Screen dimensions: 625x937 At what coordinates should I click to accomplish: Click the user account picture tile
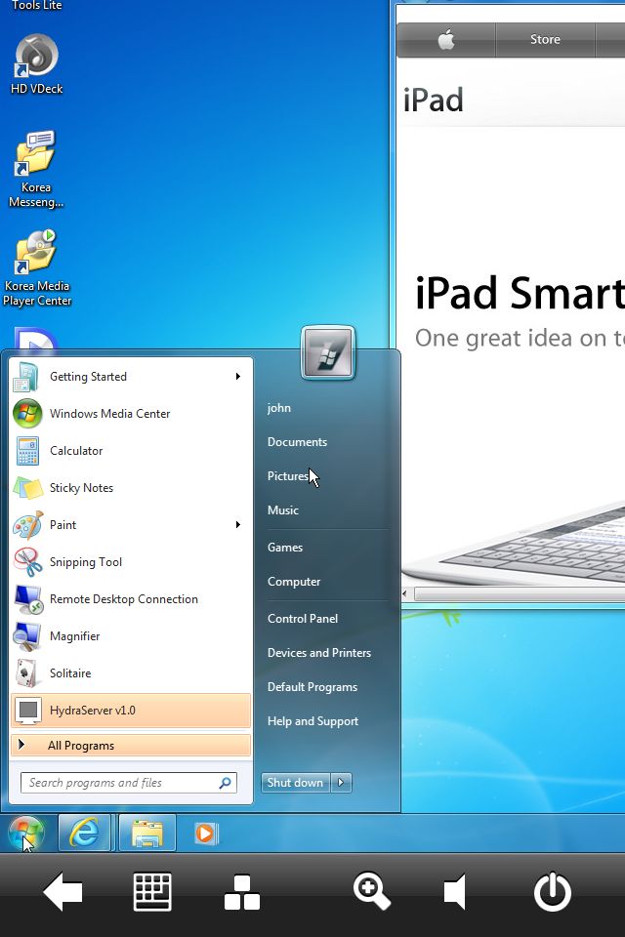pos(328,352)
